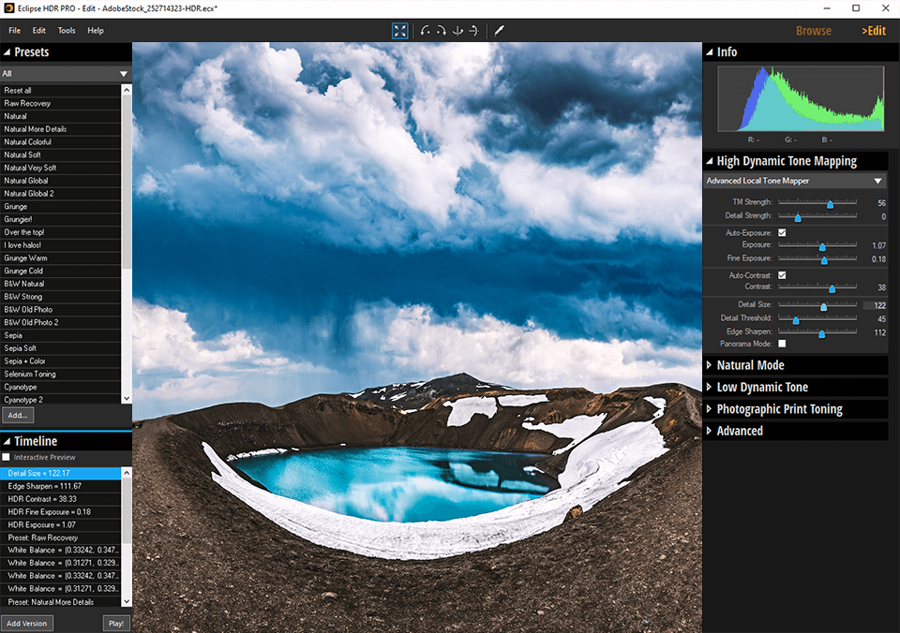Disable Auto-Exposure

tap(782, 232)
